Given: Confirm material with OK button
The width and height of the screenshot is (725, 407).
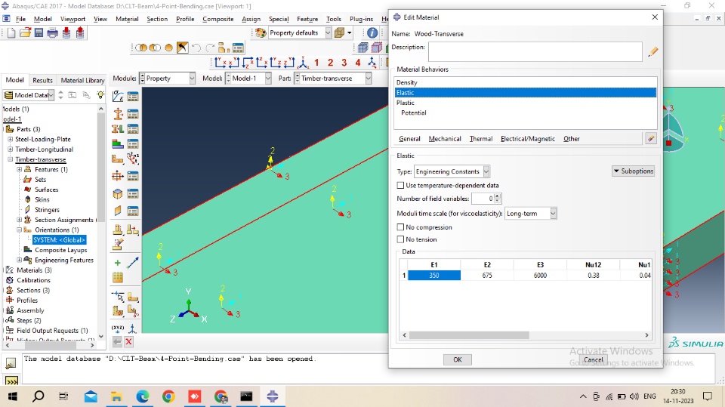Looking at the screenshot, I should (458, 359).
